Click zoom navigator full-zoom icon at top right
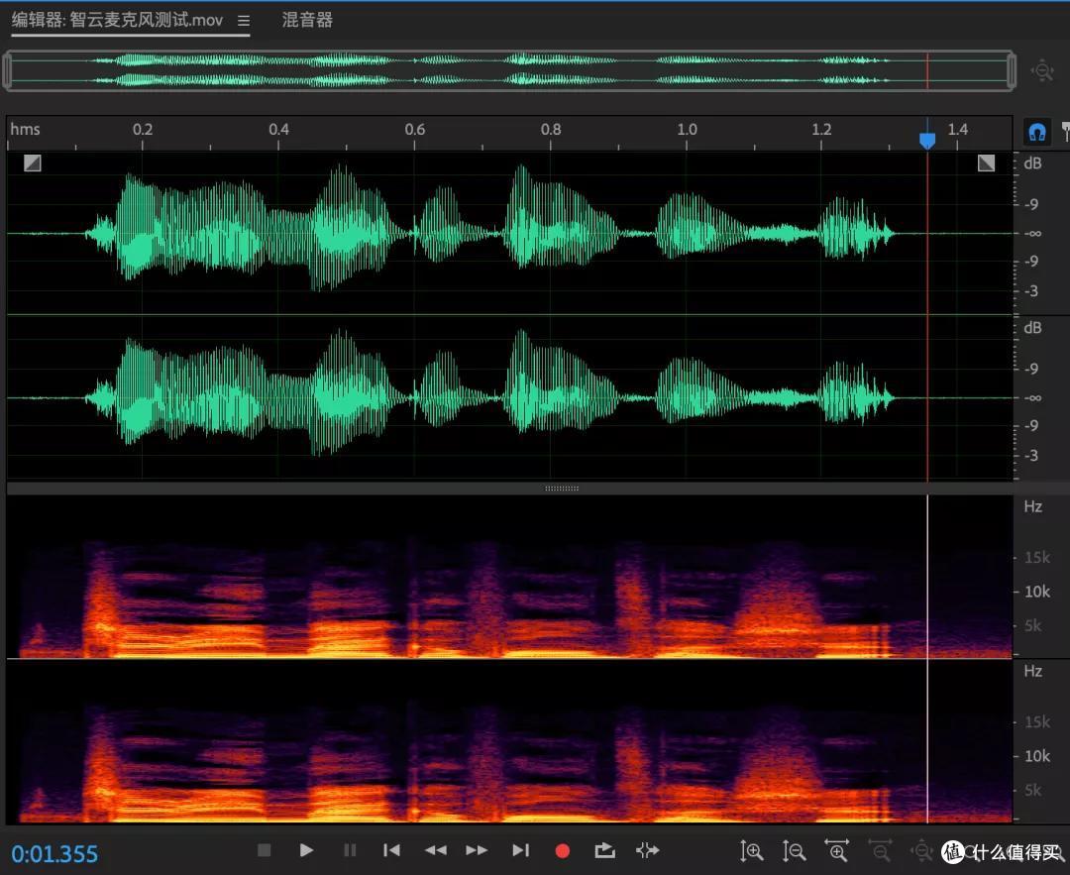Screen dimensions: 1070x875 coord(1042,70)
